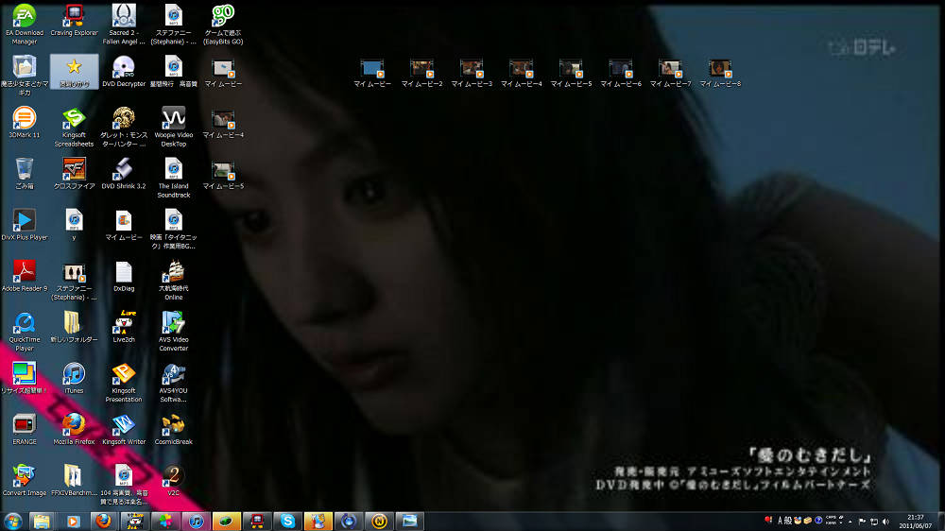Open the Woopie Video DeskTop shortcut
The width and height of the screenshot is (945, 531).
point(174,127)
